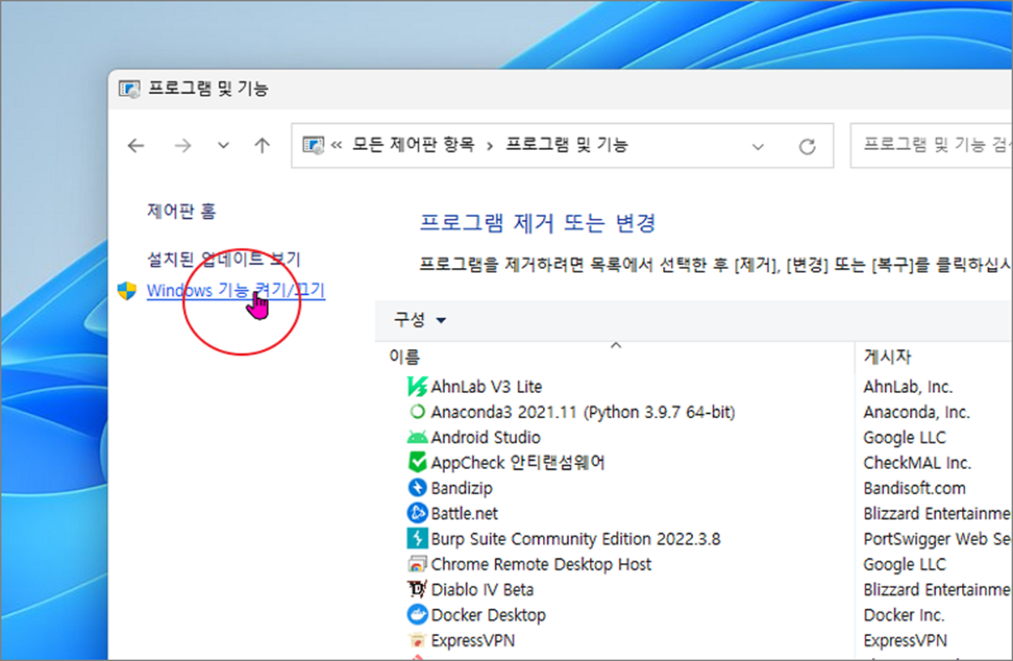Expand the address bar history dropdown
The image size is (1013, 661).
click(758, 147)
